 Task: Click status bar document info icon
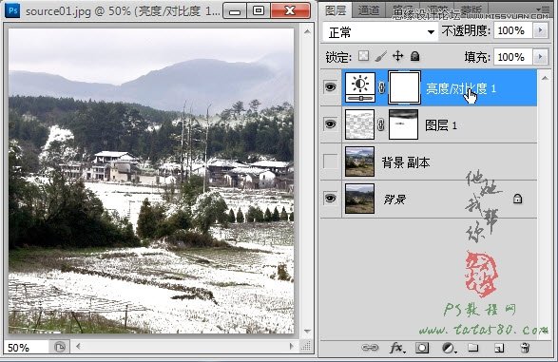(x=60, y=347)
